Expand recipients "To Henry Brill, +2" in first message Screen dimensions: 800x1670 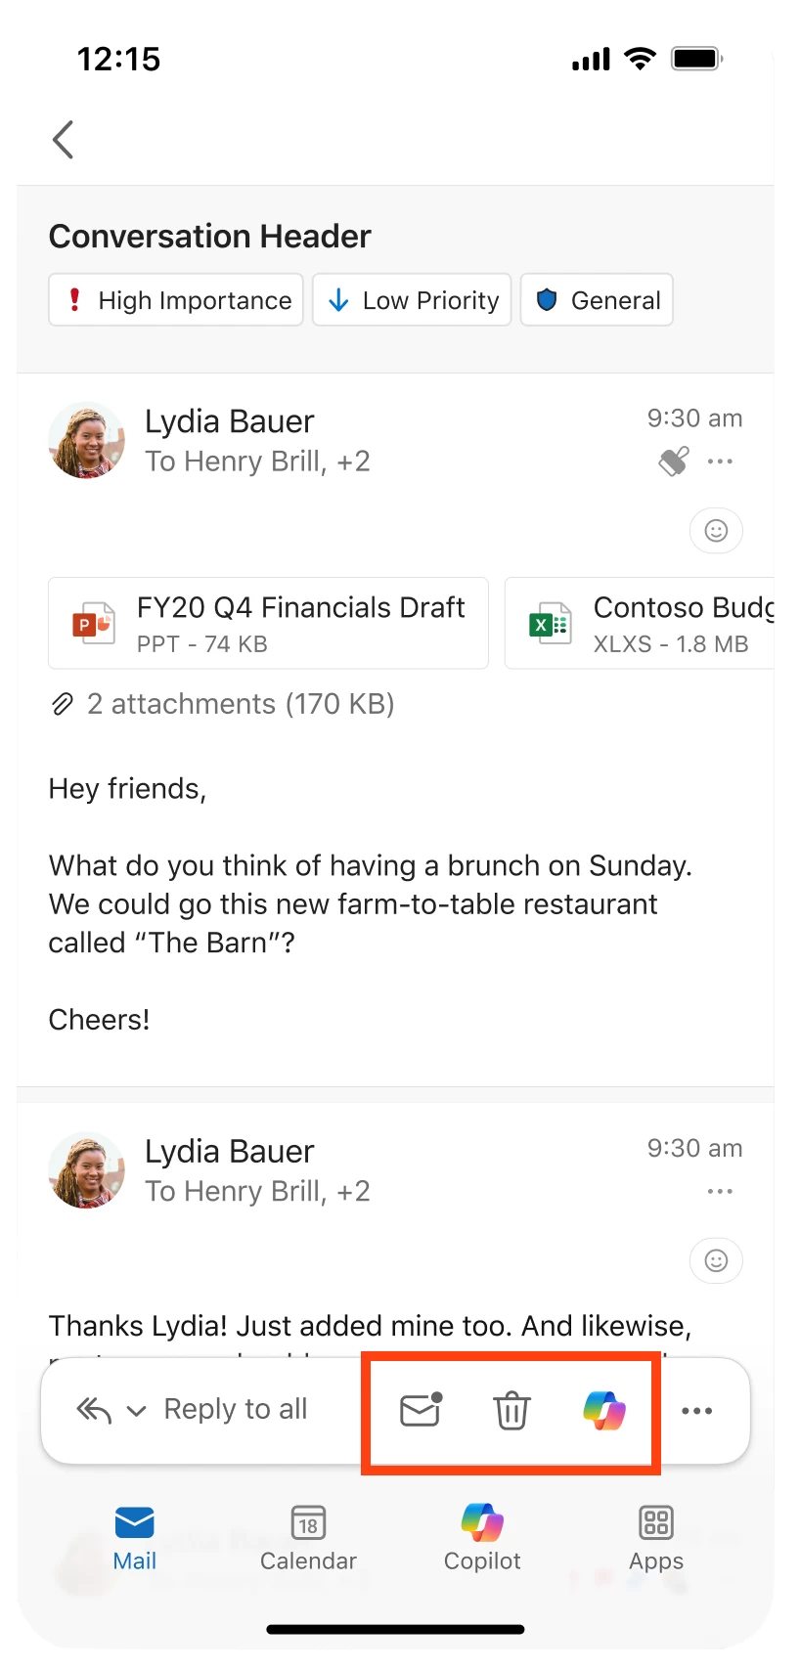point(258,461)
